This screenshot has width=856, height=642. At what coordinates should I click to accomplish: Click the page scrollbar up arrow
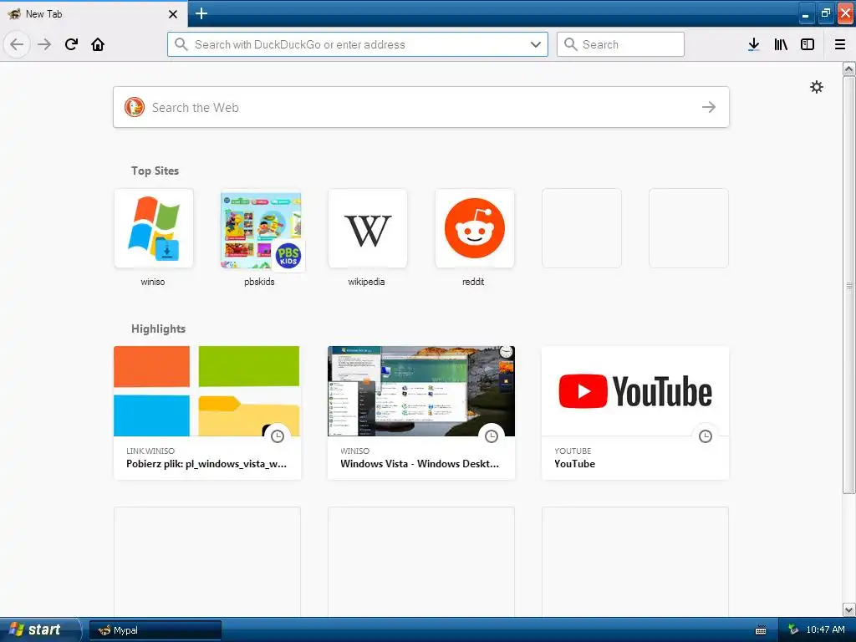[x=849, y=69]
